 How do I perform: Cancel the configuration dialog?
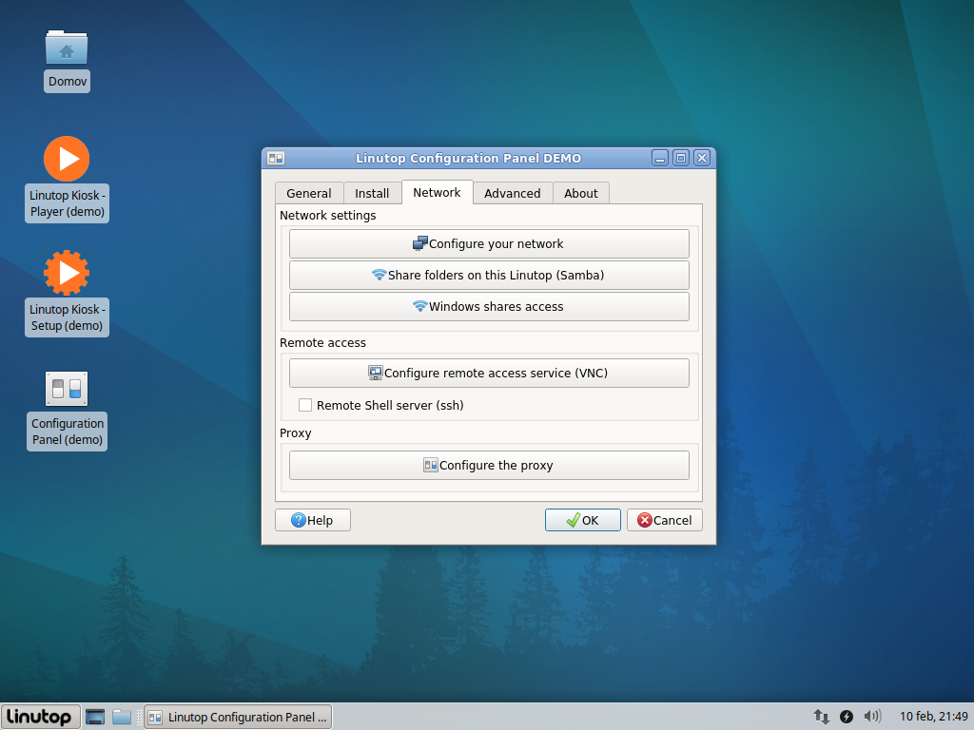tap(665, 520)
